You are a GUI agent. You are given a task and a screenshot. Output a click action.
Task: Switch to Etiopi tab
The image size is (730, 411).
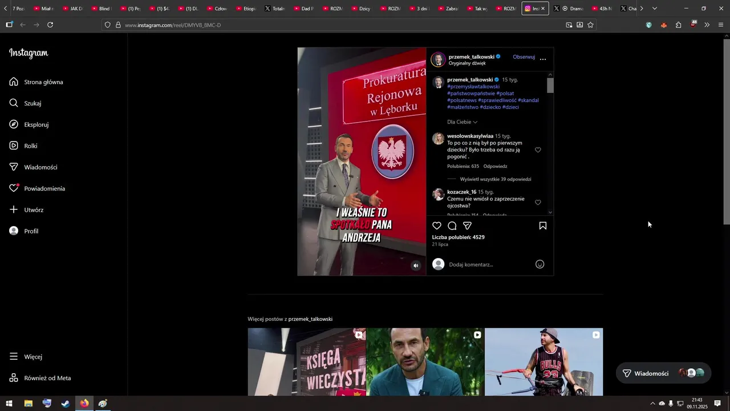(245, 9)
